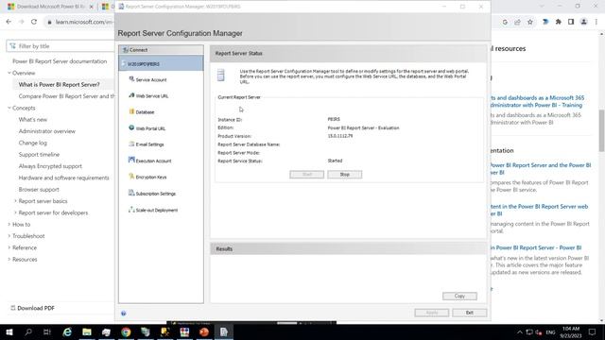Click the share page icon in address bar
The width and height of the screenshot is (605, 340).
tap(517, 22)
